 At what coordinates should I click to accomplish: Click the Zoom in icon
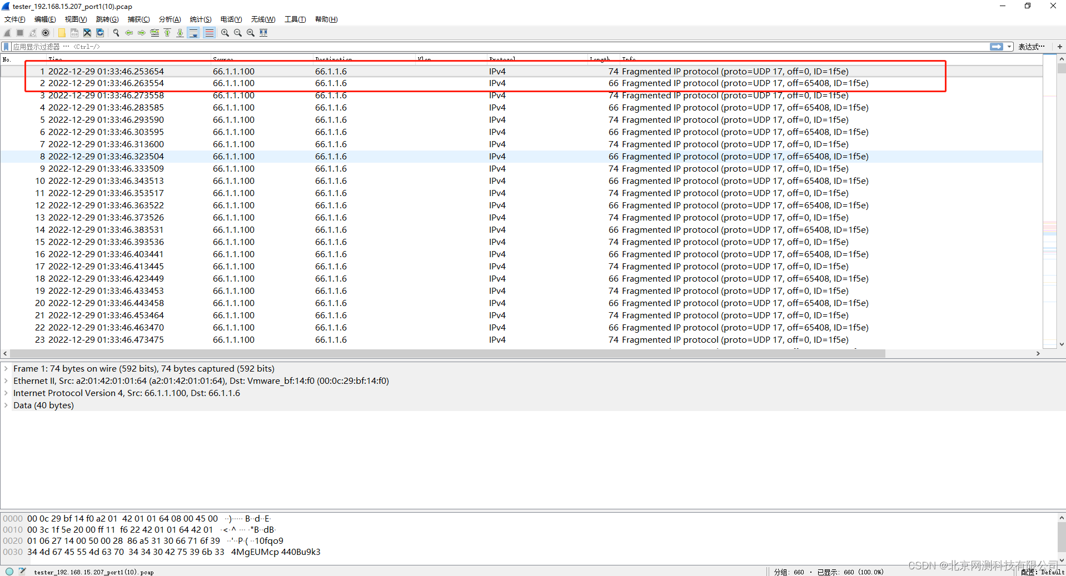point(225,33)
